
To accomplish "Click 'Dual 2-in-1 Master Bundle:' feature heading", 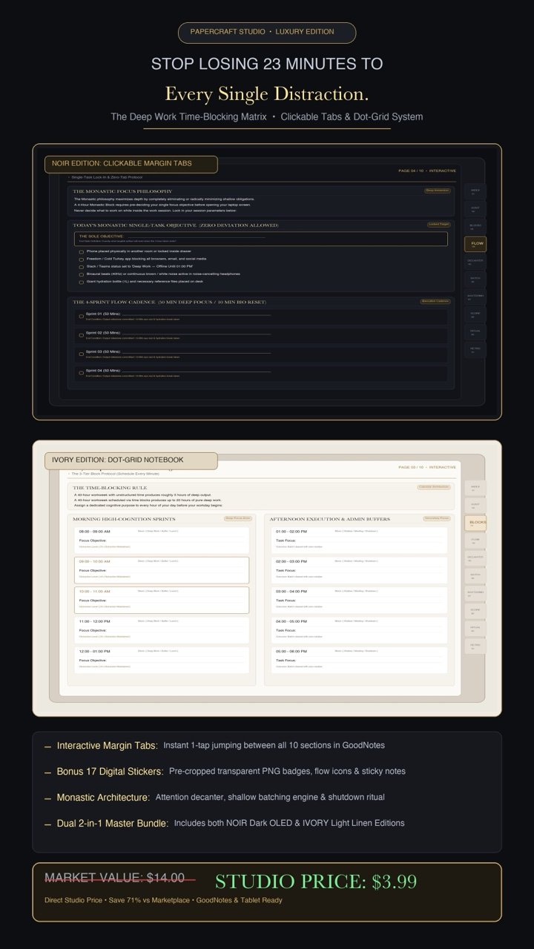I will click(x=112, y=823).
